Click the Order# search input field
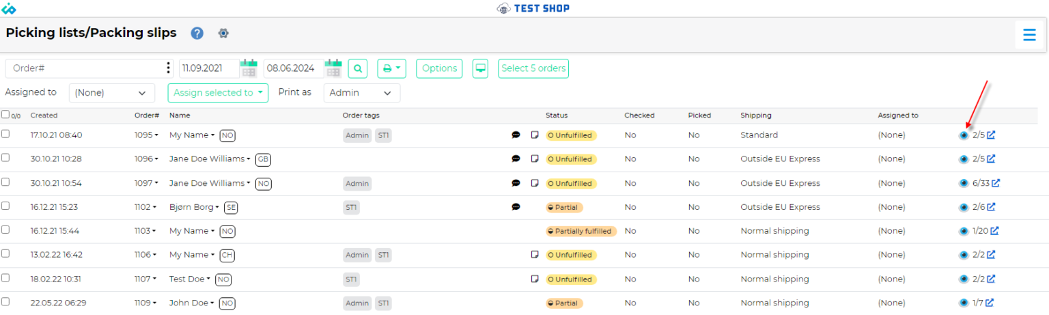Screen dimensions: 1049x315 point(86,68)
